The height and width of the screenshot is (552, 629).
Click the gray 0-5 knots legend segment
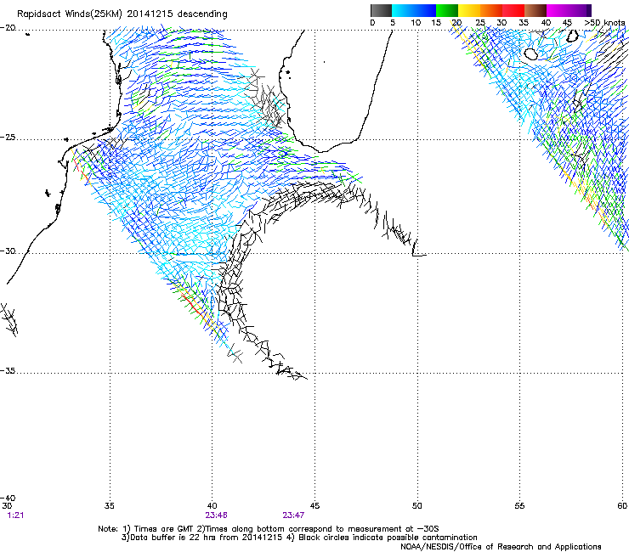[x=381, y=10]
